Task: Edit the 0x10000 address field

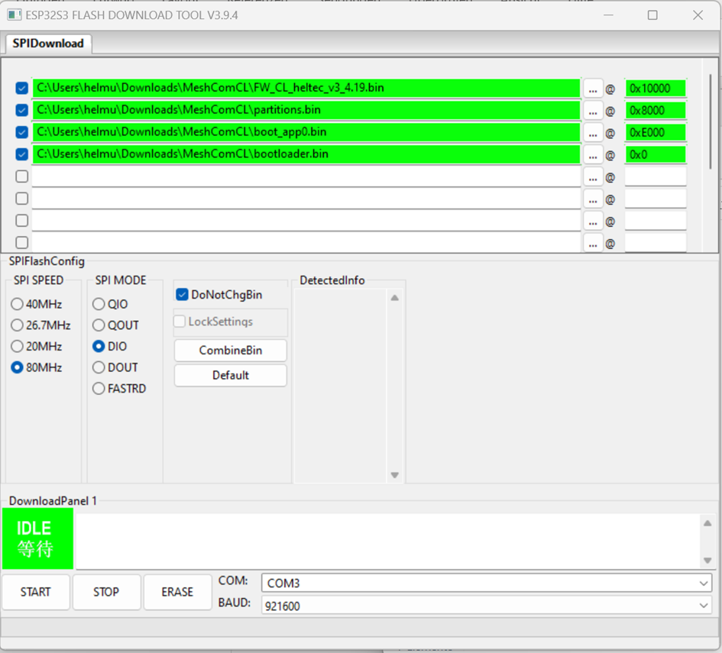Action: pyautogui.click(x=656, y=88)
